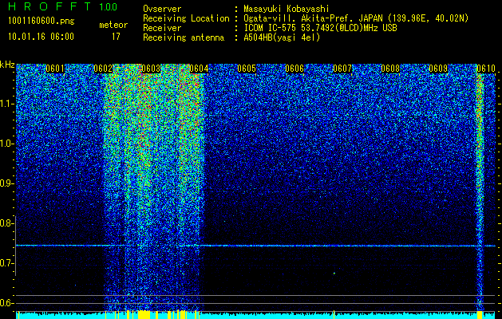Click the 1.1 kHz axis label
502x319 pixels.
pos(7,104)
